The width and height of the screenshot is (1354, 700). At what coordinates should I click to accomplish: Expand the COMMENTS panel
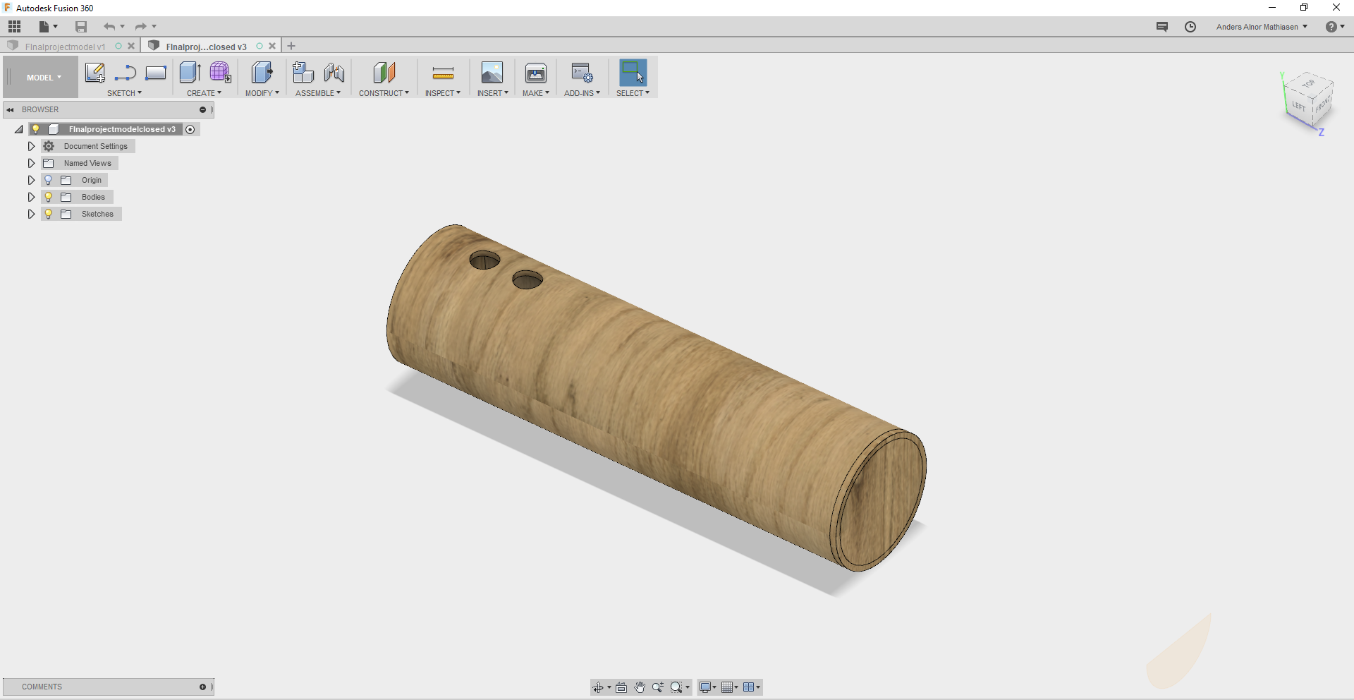click(203, 687)
